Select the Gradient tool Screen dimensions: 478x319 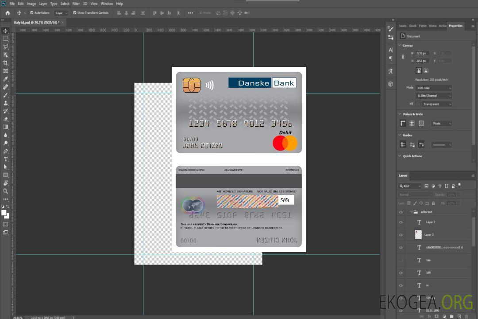tap(5, 127)
